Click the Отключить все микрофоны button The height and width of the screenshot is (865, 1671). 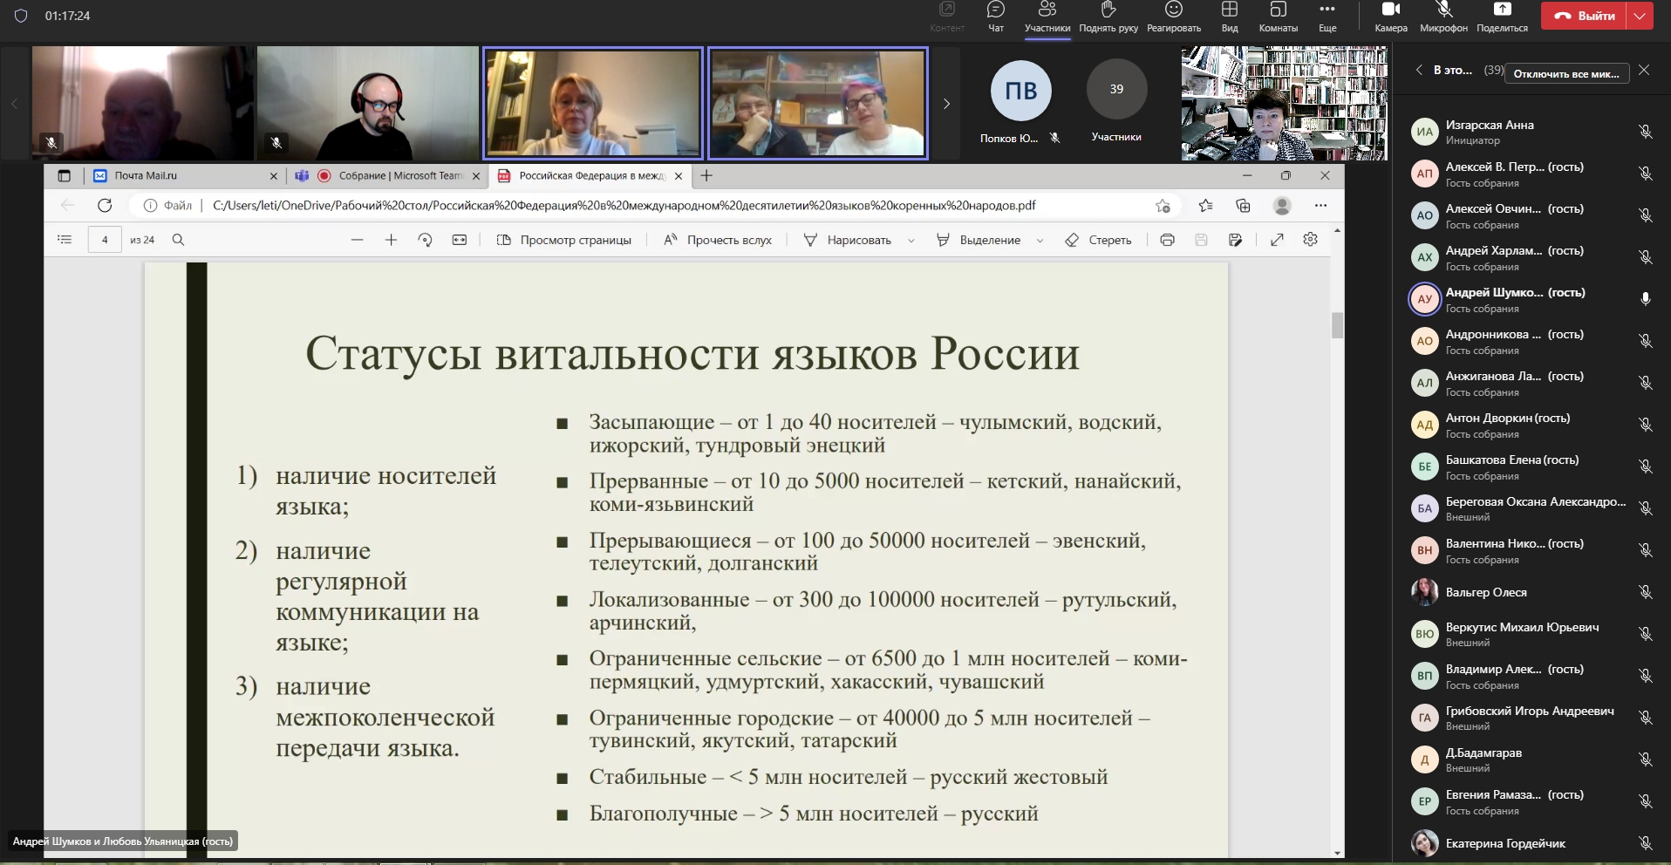[x=1566, y=73]
